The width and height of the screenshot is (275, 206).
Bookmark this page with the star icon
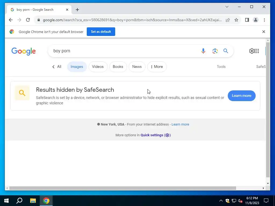click(236, 20)
